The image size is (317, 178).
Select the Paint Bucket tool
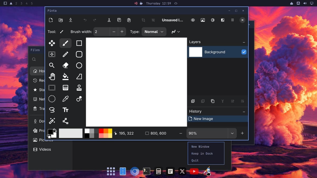66,76
